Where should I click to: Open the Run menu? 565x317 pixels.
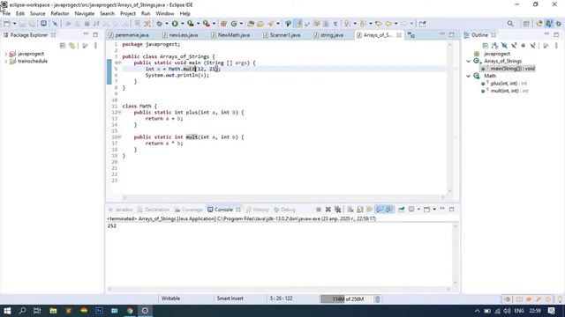click(x=146, y=14)
